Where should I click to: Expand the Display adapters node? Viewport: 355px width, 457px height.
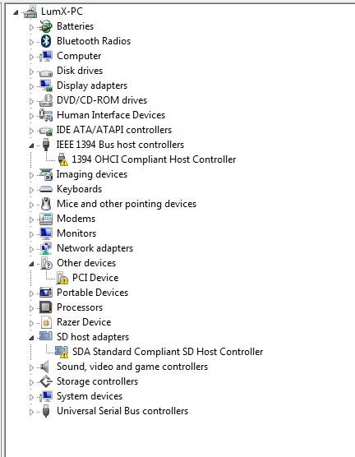point(31,86)
